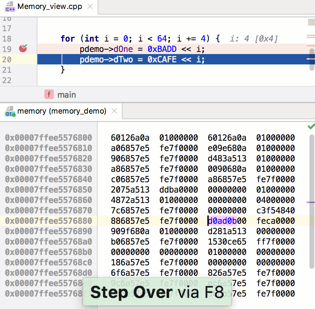
Task: Close the memory (memory_demo) tab
Action: pos(115,112)
